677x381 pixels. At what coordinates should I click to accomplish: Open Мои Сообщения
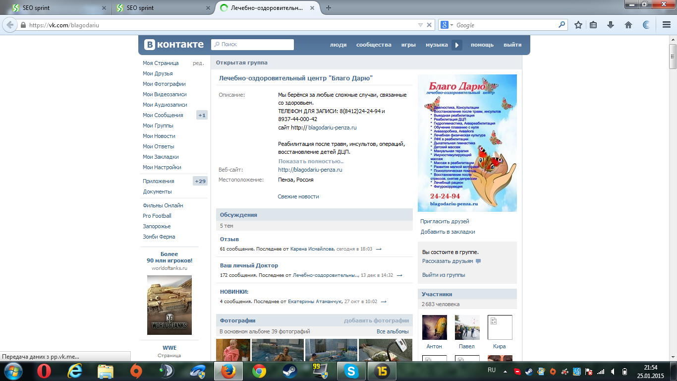pos(163,115)
